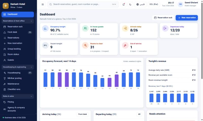Click the Housekeeping sparkle icon in sidebar
203x121 pixels.
(x=5, y=73)
